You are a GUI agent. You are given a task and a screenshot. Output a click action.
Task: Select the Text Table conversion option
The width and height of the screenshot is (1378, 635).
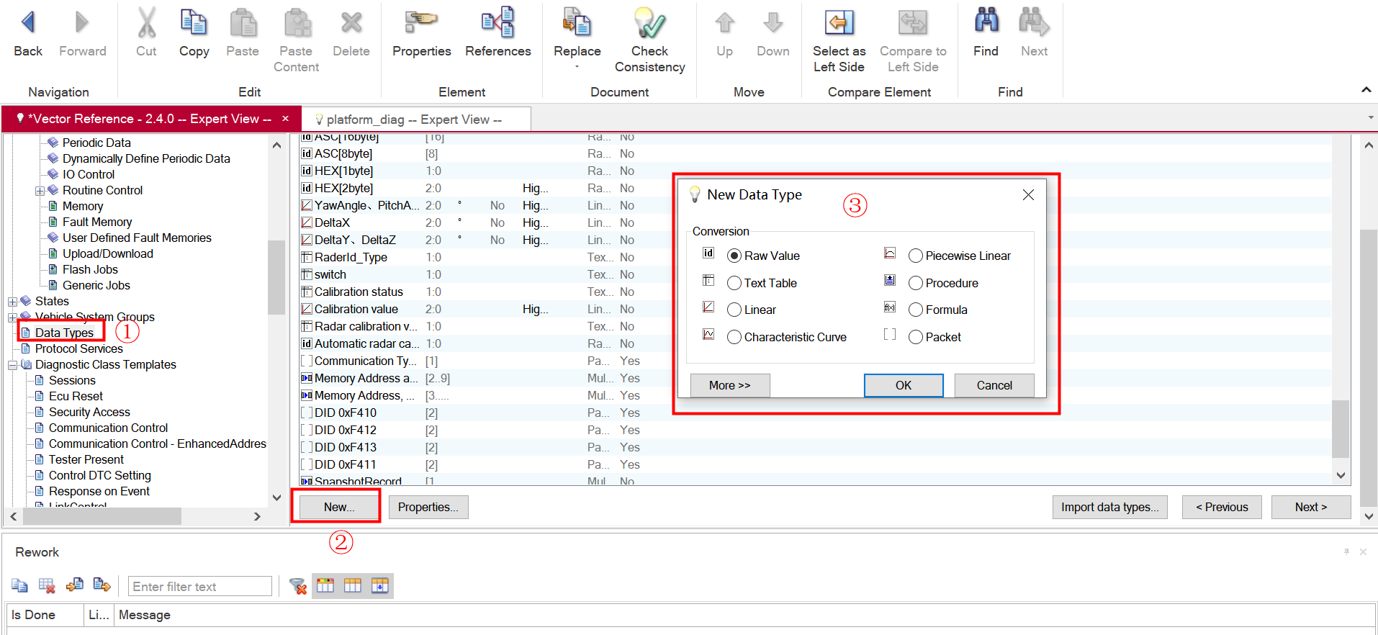tap(734, 283)
